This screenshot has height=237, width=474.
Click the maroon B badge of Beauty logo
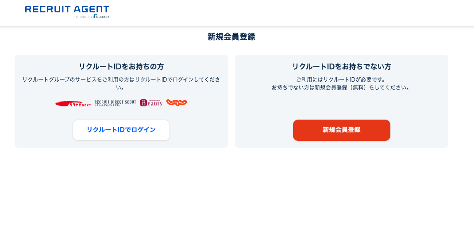pyautogui.click(x=143, y=103)
